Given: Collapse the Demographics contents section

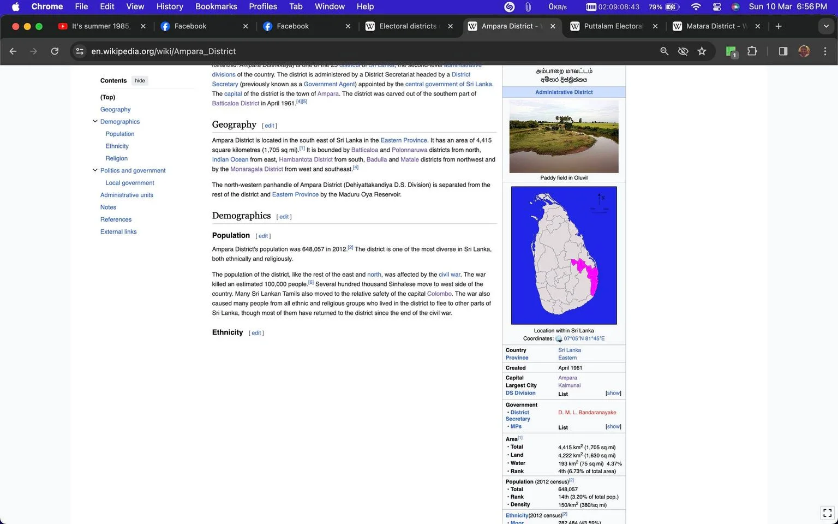Looking at the screenshot, I should [x=95, y=122].
